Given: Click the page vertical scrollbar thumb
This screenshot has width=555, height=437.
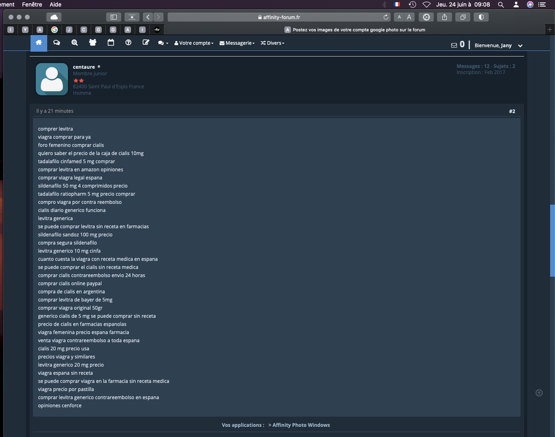Looking at the screenshot, I should (552, 240).
